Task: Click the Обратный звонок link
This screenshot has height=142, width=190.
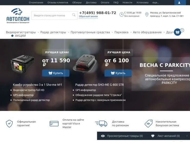Action: 88,16
